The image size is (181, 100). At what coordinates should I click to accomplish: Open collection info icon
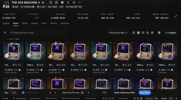[x=51, y=2]
